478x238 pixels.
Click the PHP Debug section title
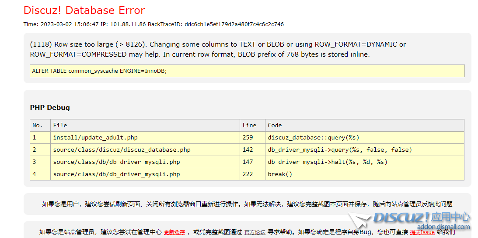click(x=50, y=108)
